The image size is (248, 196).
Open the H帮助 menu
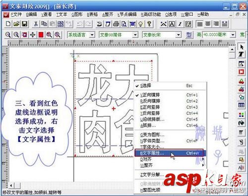click(203, 14)
